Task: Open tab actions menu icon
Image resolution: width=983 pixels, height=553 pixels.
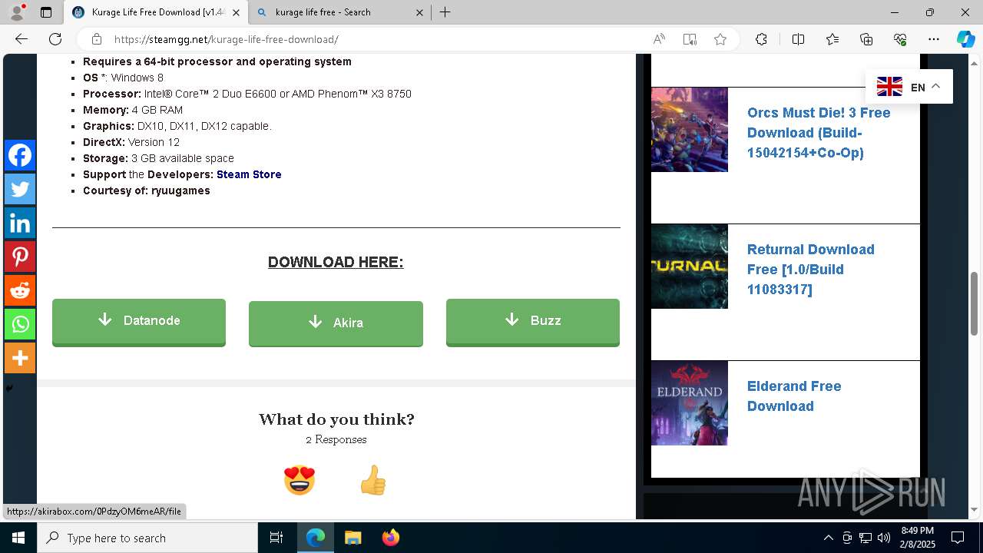Action: click(46, 12)
